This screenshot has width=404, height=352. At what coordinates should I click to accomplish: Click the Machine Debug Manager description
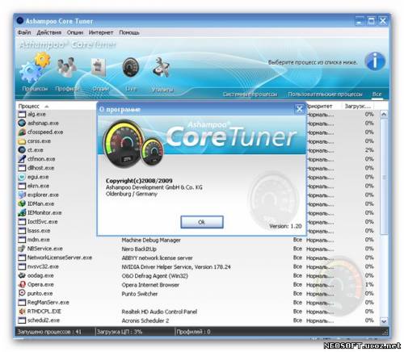(151, 240)
